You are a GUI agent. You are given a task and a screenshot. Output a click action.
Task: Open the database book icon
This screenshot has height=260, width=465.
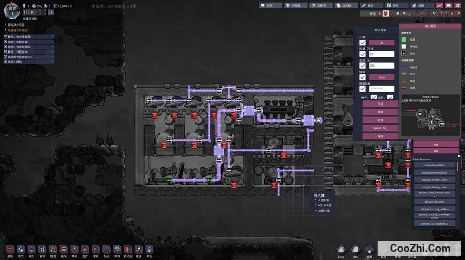[448, 5]
